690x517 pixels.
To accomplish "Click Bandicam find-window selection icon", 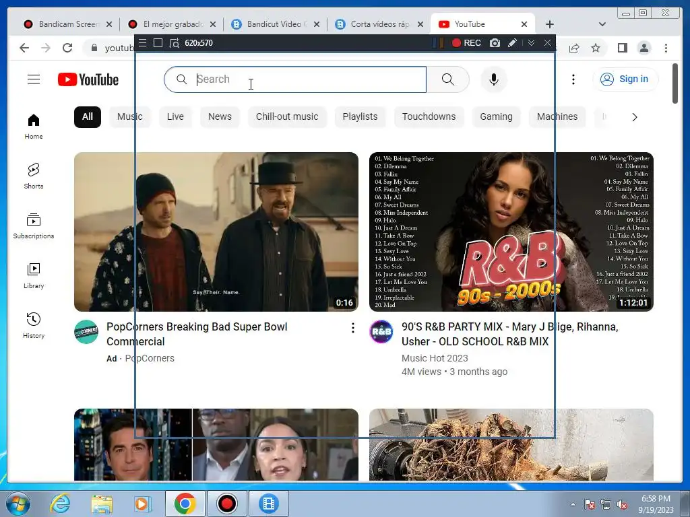I will [x=175, y=43].
